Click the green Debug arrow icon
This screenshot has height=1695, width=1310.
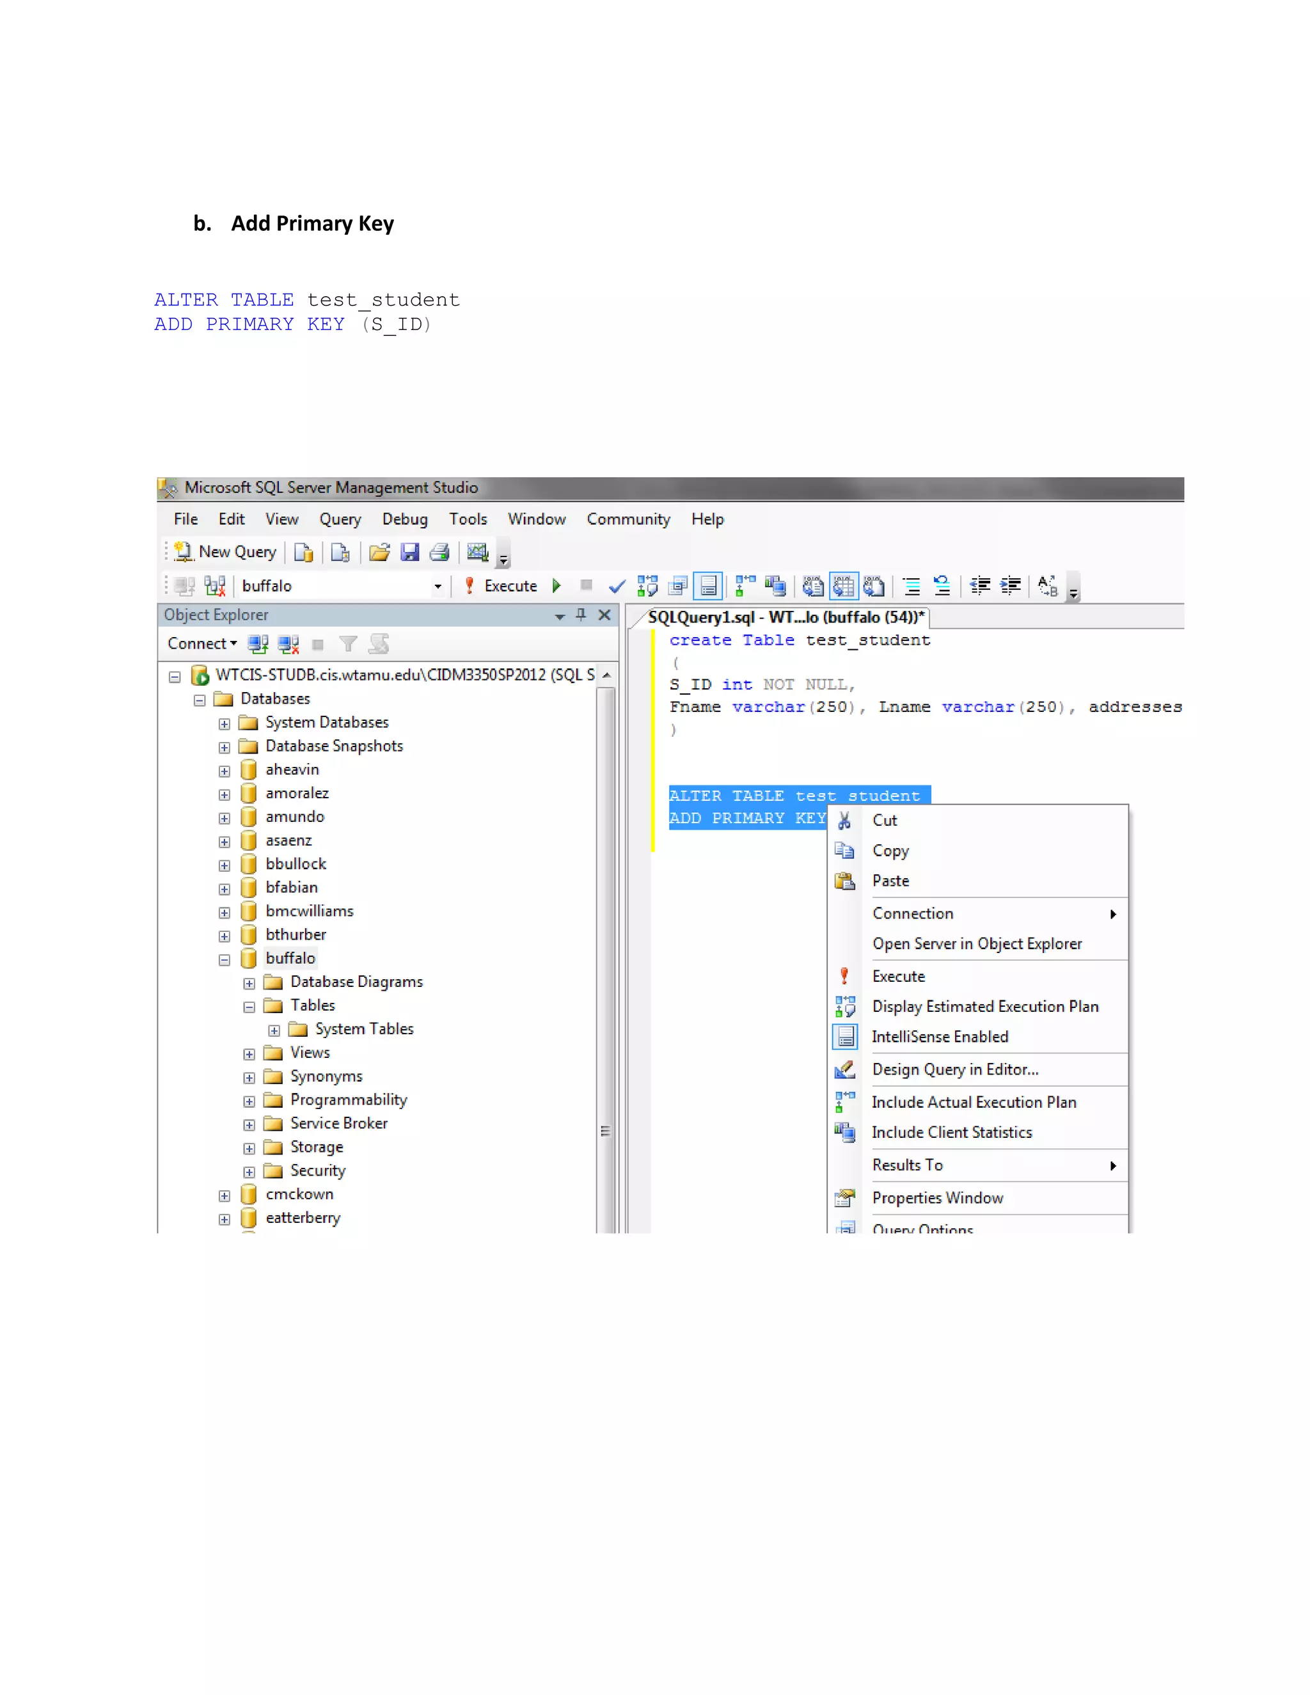pos(556,586)
